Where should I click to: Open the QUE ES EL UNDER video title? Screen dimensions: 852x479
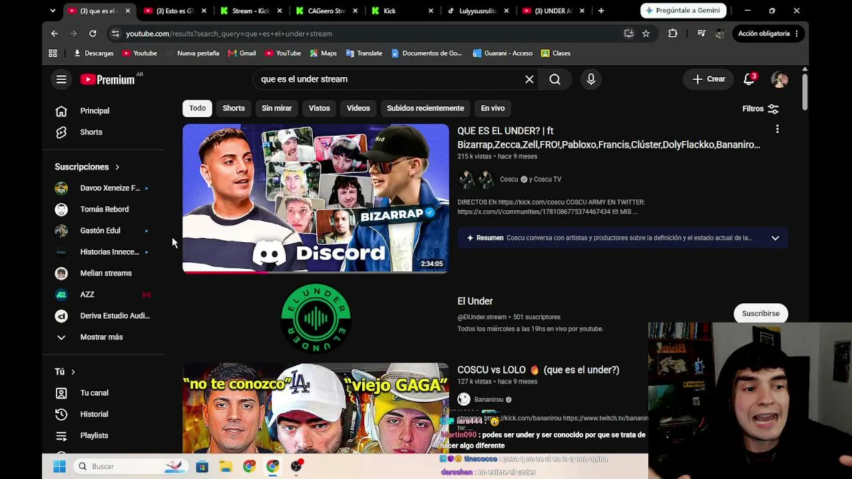[608, 138]
